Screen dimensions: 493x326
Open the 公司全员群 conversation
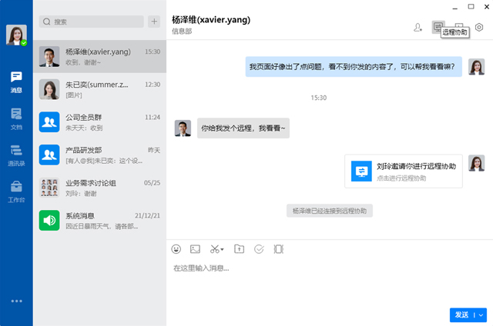coord(100,122)
